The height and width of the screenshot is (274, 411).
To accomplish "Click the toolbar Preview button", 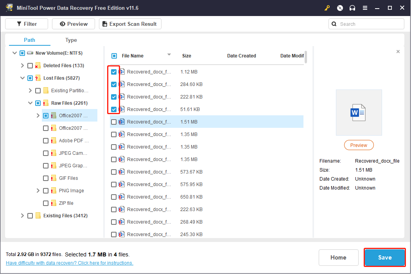I will point(74,24).
